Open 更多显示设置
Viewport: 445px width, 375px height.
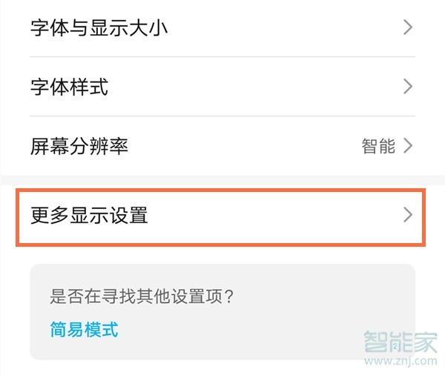pyautogui.click(x=89, y=216)
